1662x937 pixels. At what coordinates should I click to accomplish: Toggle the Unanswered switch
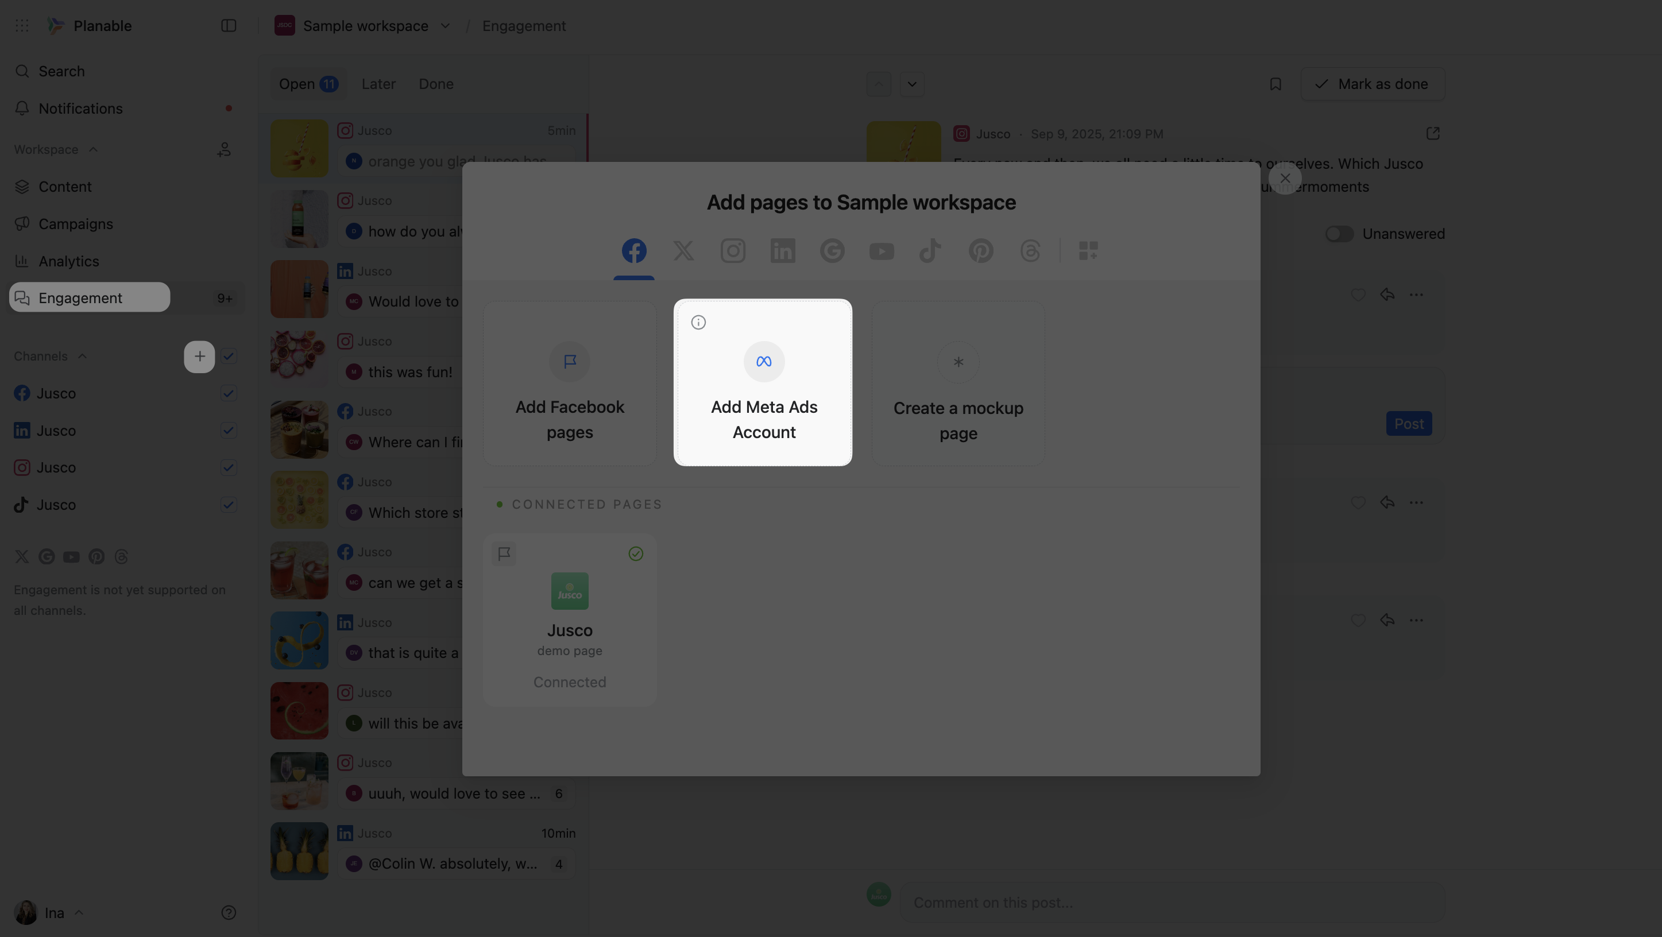[x=1339, y=234]
